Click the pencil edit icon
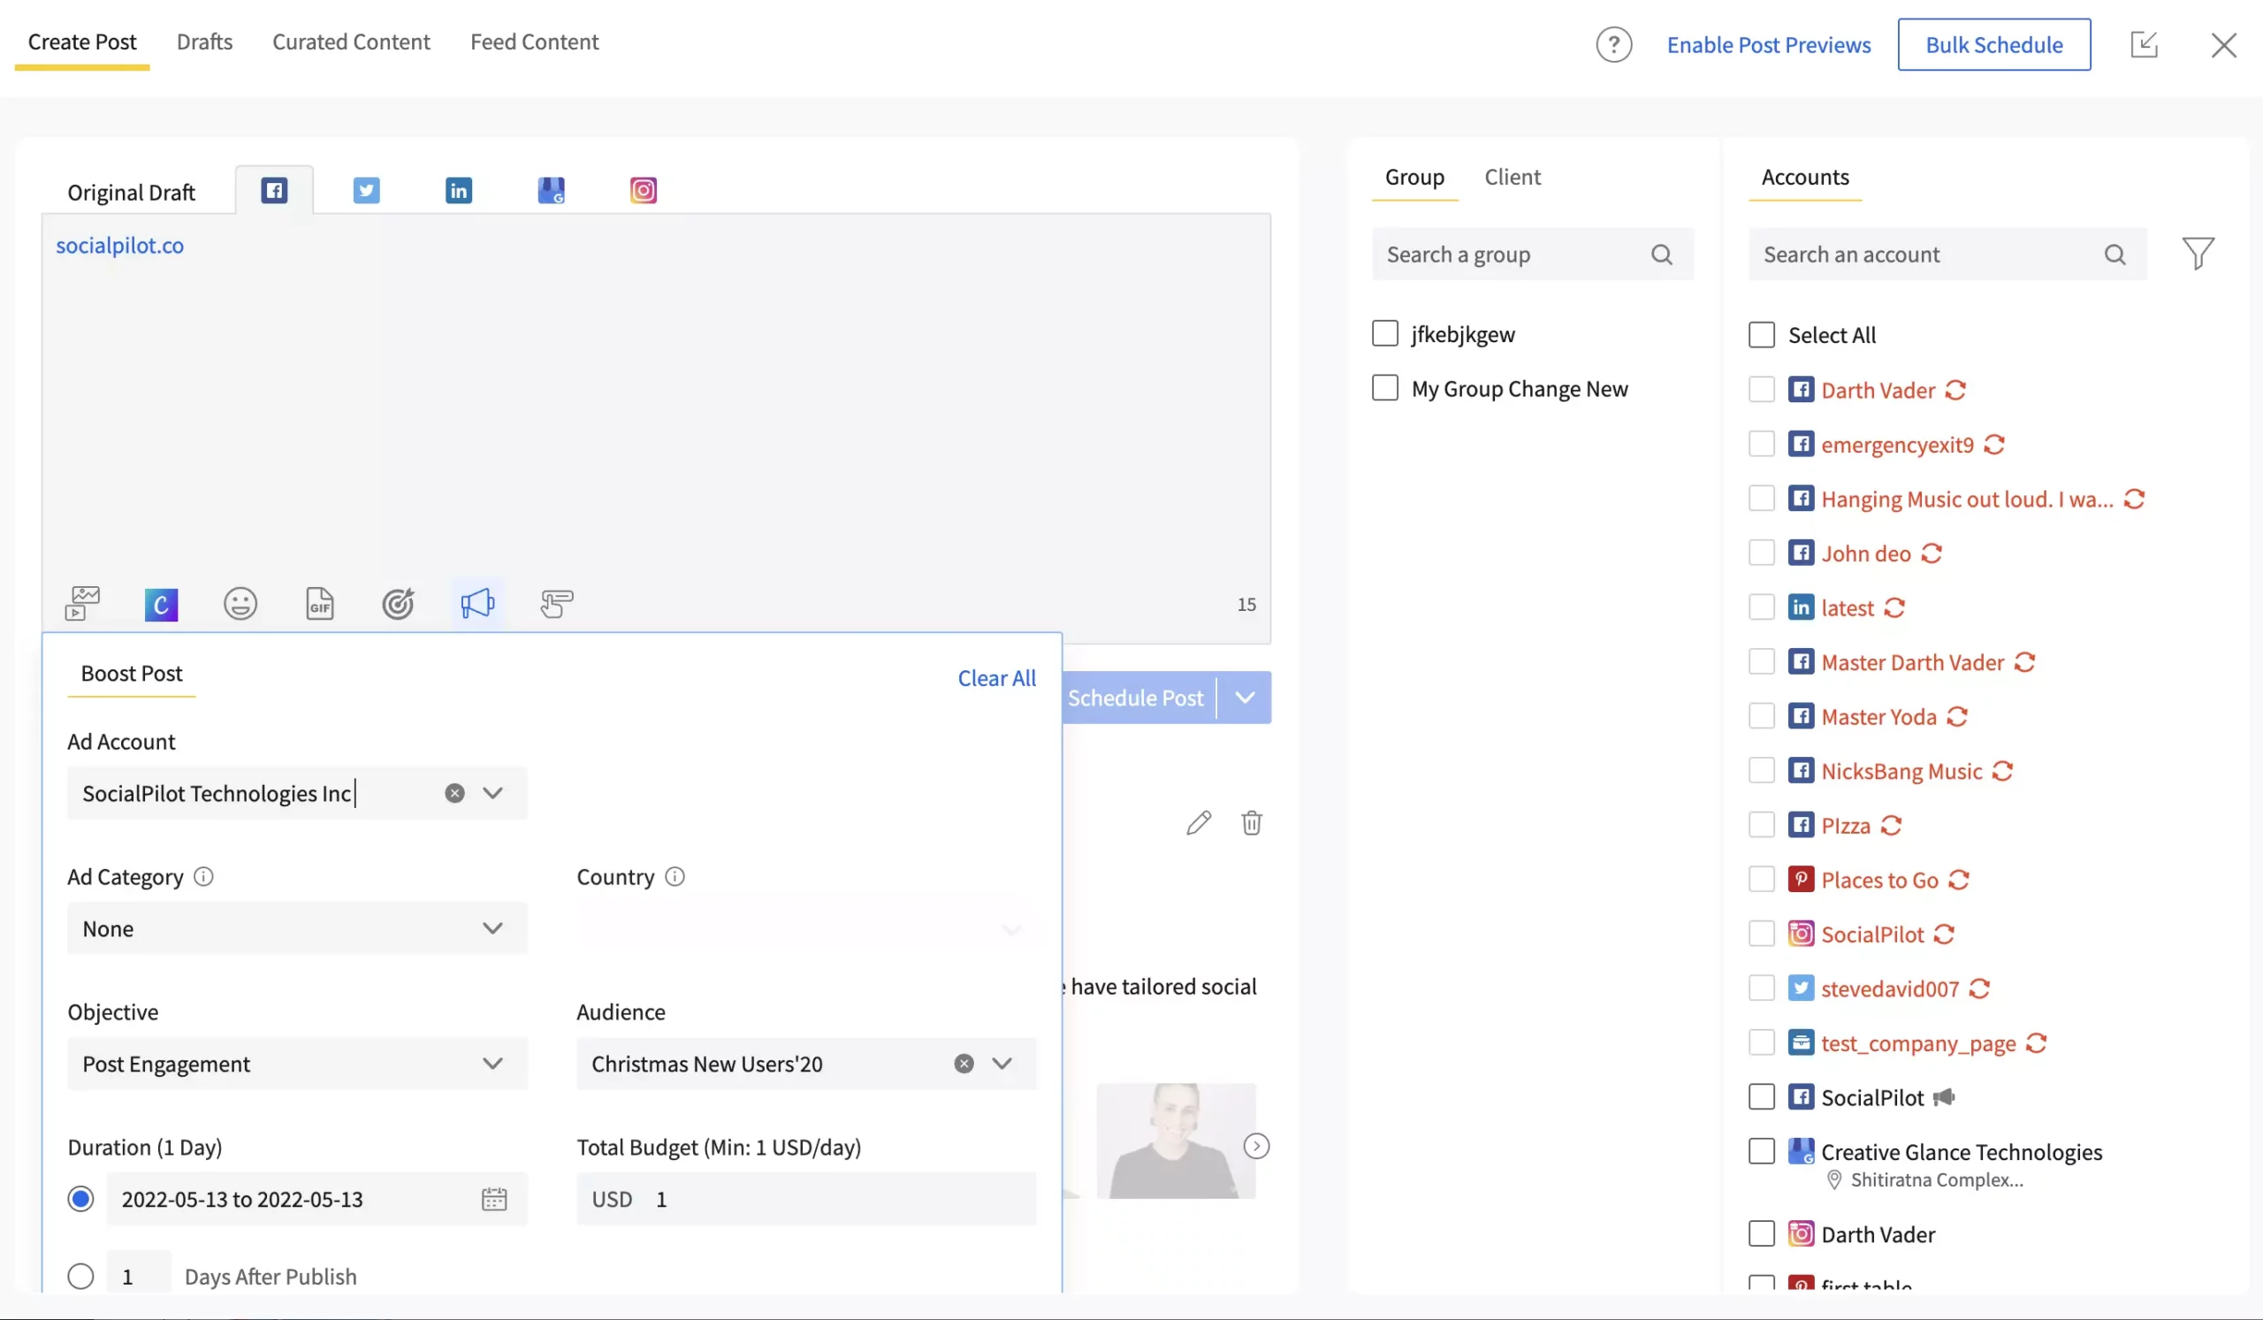2263x1320 pixels. click(x=1199, y=822)
